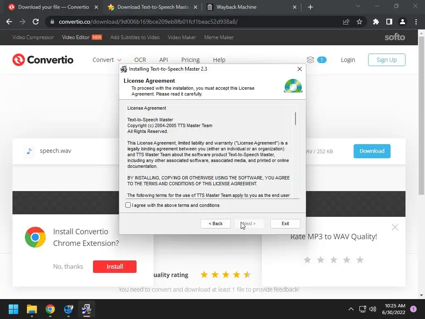This screenshot has height=319, width=425.
Task: Click the installer CD disc icon
Action: tap(293, 86)
